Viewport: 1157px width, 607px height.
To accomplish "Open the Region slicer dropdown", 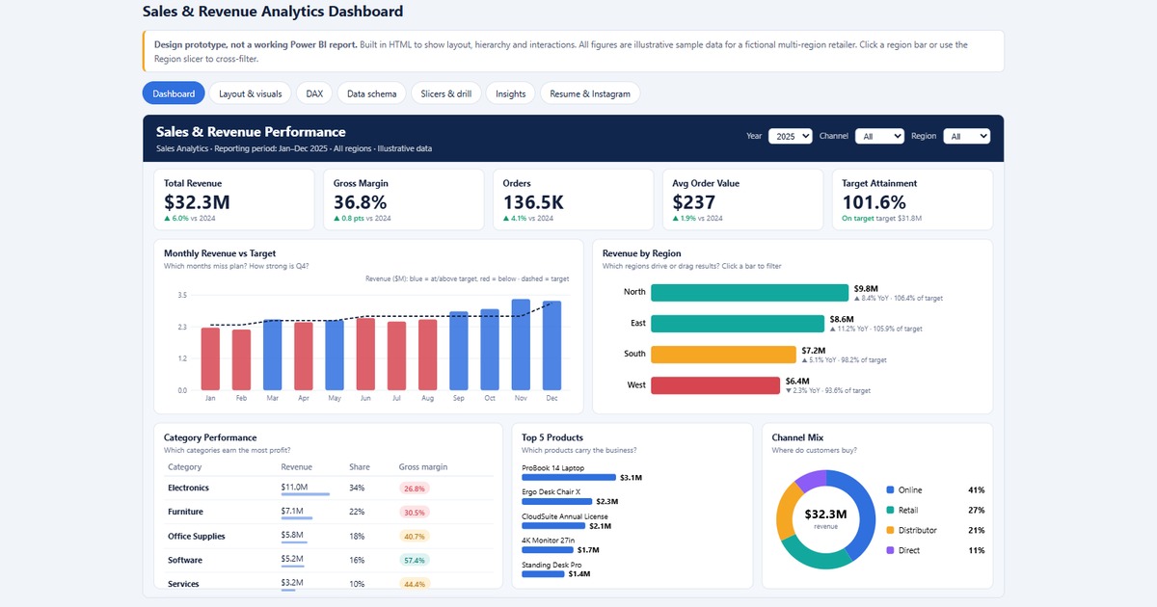I will point(967,137).
